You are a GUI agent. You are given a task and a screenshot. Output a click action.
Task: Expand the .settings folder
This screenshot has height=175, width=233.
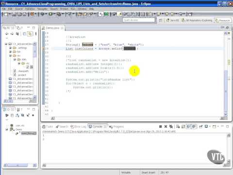tap(10, 48)
